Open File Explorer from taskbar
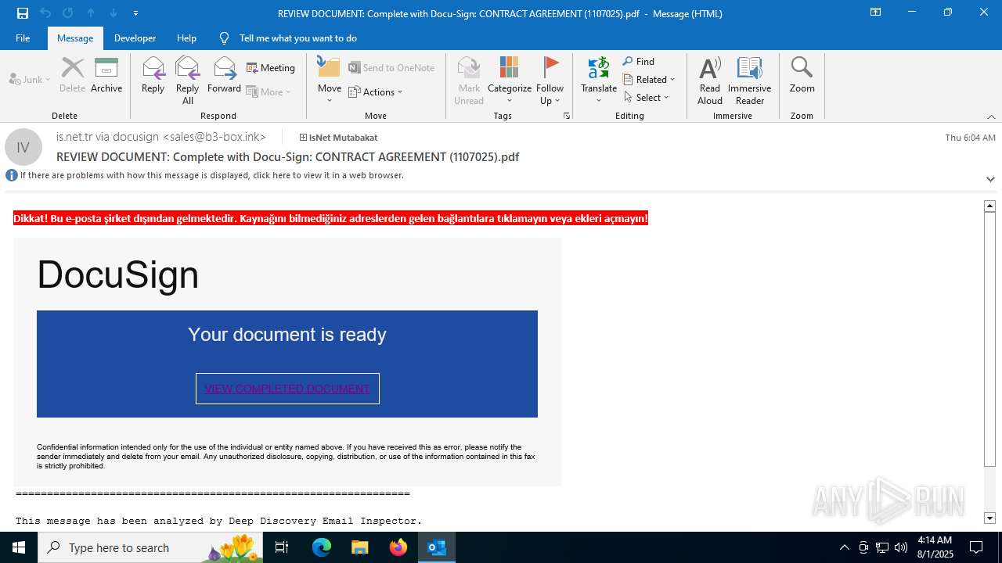The image size is (1002, 563). [359, 547]
